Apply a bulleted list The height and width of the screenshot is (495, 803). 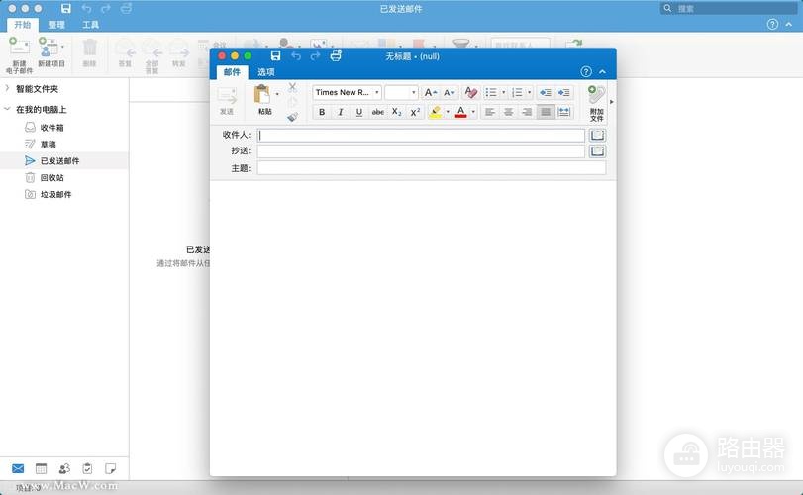(x=491, y=93)
